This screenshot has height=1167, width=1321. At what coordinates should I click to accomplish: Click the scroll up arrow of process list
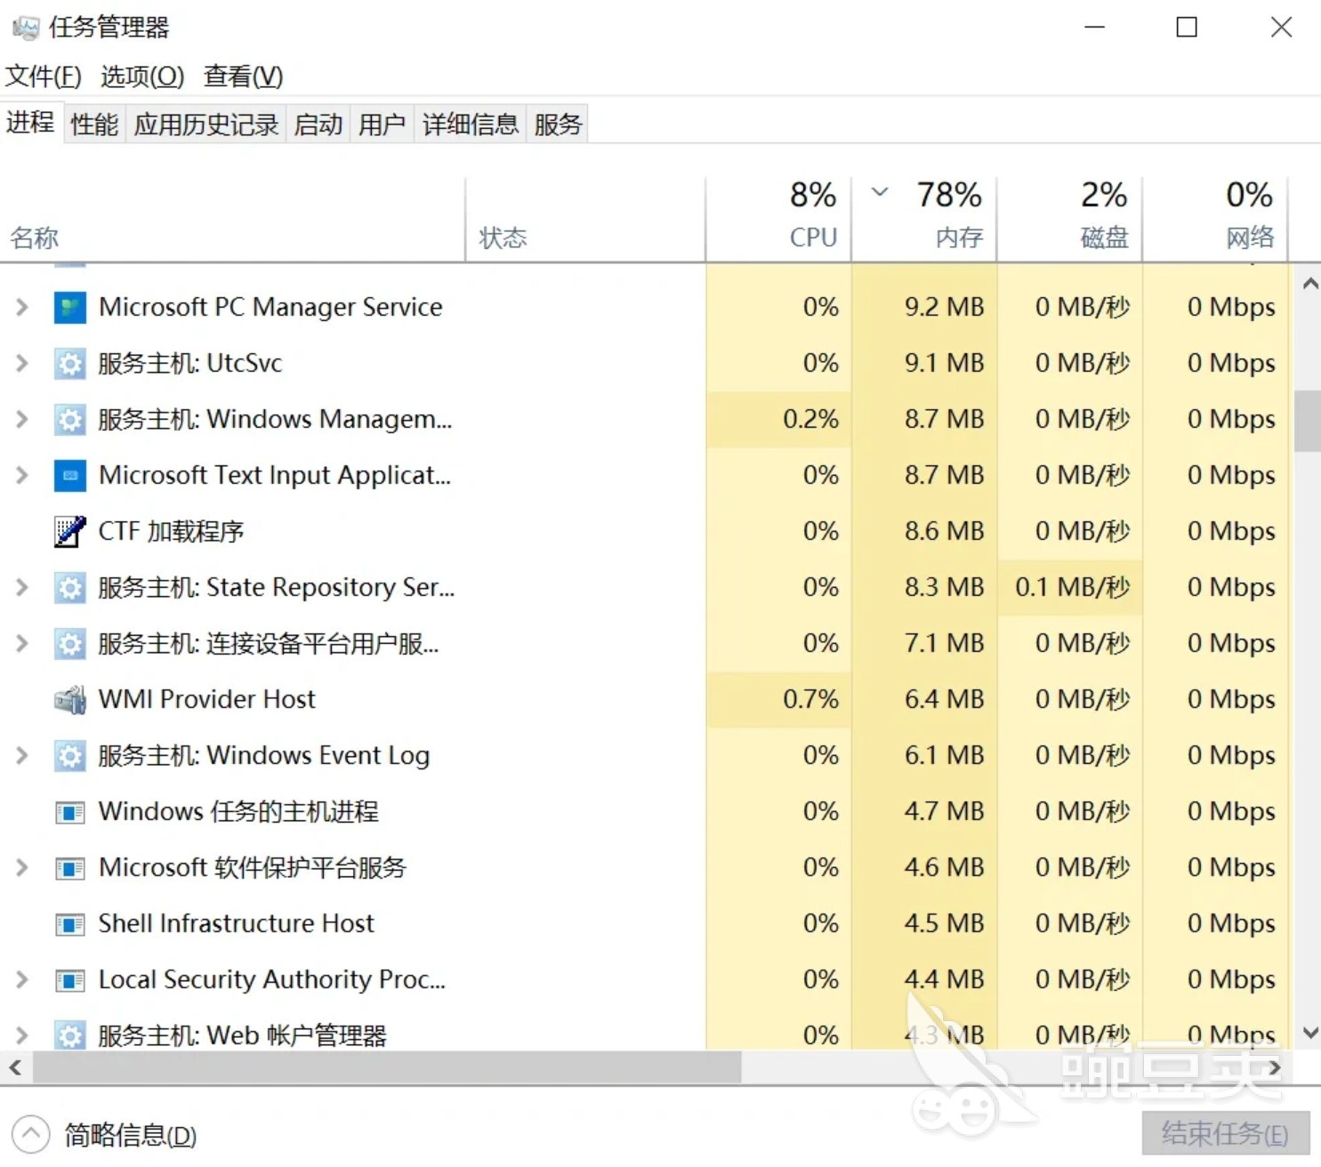pos(1309,284)
